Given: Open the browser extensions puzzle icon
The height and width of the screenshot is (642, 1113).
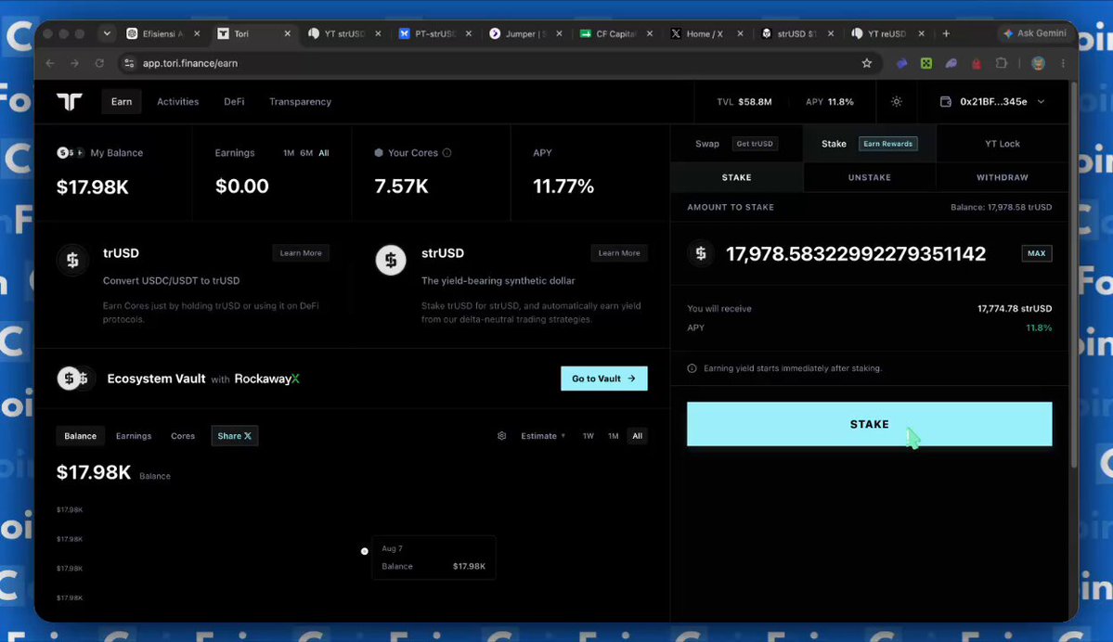Looking at the screenshot, I should coord(1001,63).
